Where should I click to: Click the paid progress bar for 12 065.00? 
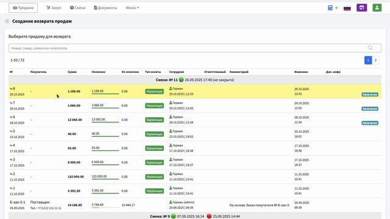(105, 122)
